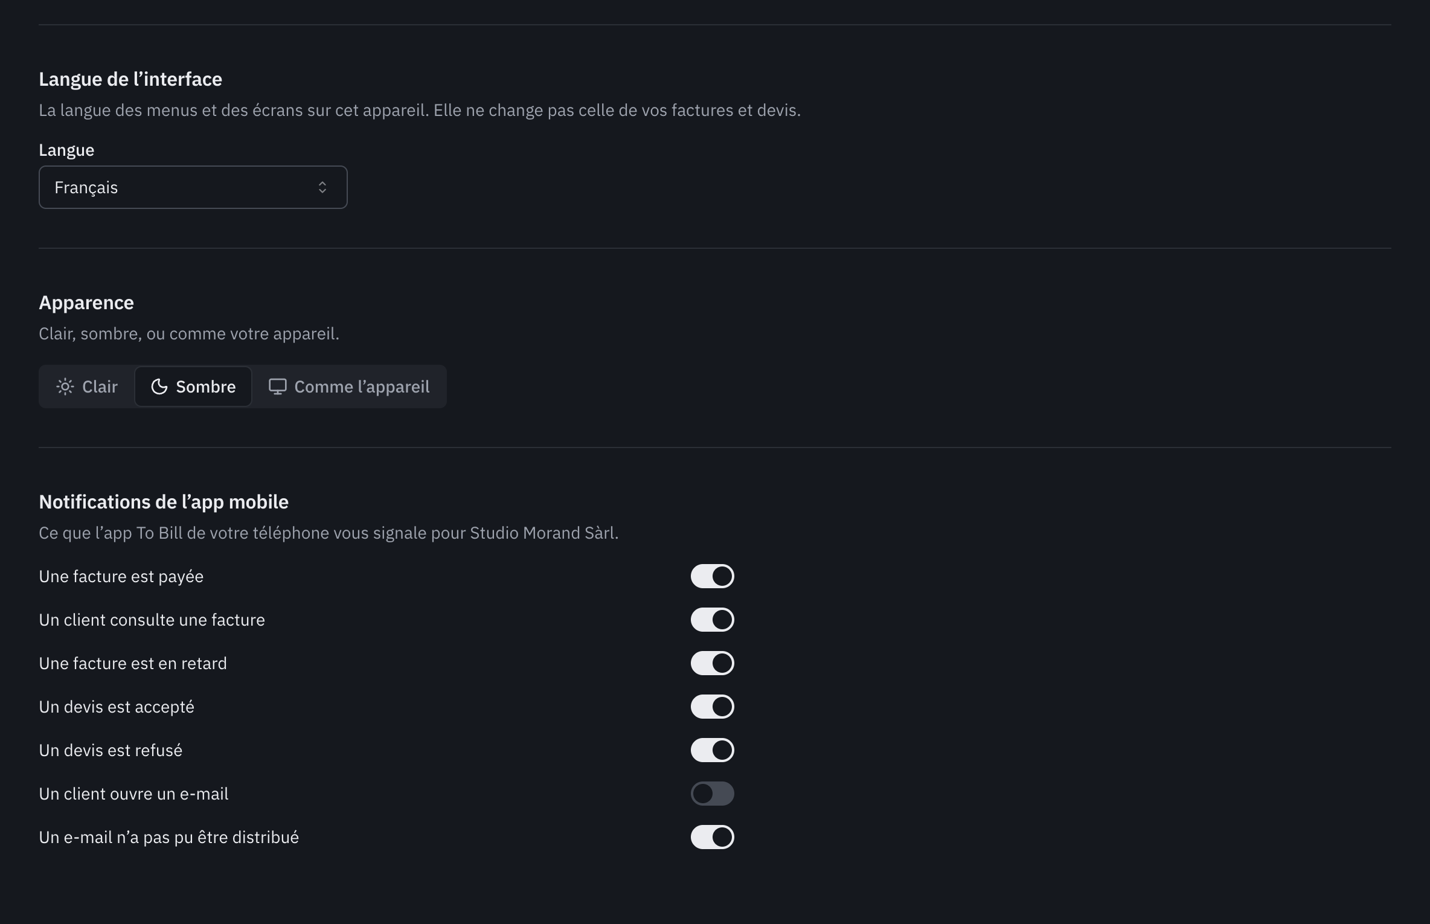This screenshot has height=924, width=1430.
Task: Click description mentioning Studio Morand Sàrl
Action: click(x=329, y=533)
